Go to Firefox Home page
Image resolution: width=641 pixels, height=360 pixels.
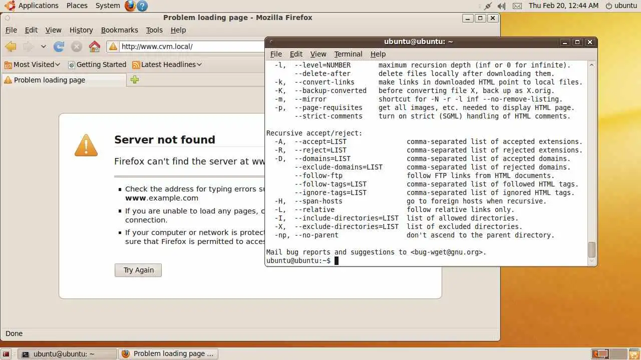(x=95, y=46)
